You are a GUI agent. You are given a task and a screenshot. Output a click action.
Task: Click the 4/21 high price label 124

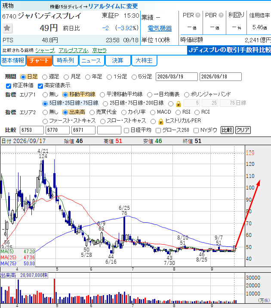pyautogui.click(x=43, y=156)
